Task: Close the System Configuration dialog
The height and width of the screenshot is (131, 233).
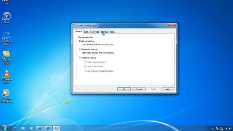Action: 172,25
